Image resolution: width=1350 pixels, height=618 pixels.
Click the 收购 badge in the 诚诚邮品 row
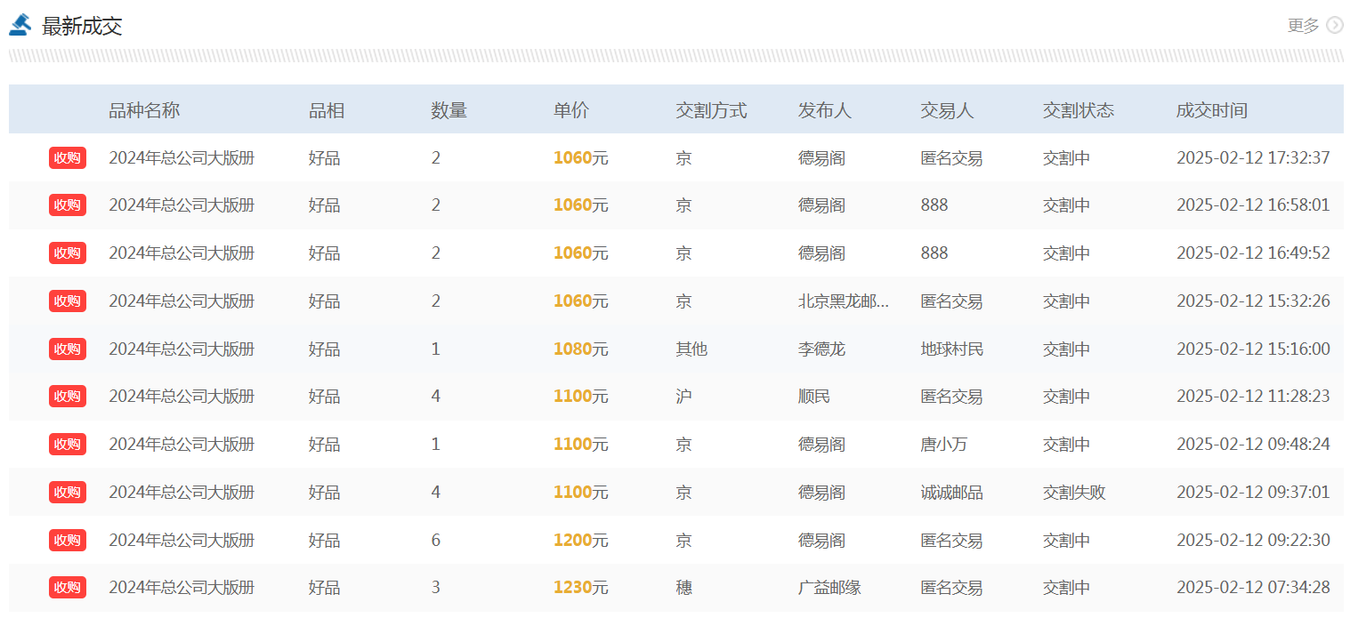(x=68, y=492)
